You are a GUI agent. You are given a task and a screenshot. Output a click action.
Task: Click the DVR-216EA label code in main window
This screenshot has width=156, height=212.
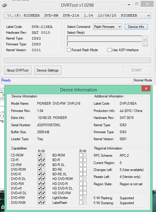tap(42, 27)
